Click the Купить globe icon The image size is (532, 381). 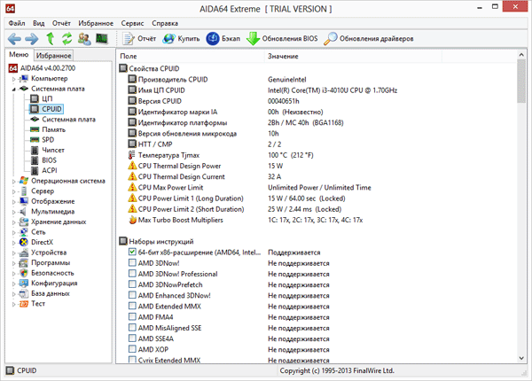(168, 39)
